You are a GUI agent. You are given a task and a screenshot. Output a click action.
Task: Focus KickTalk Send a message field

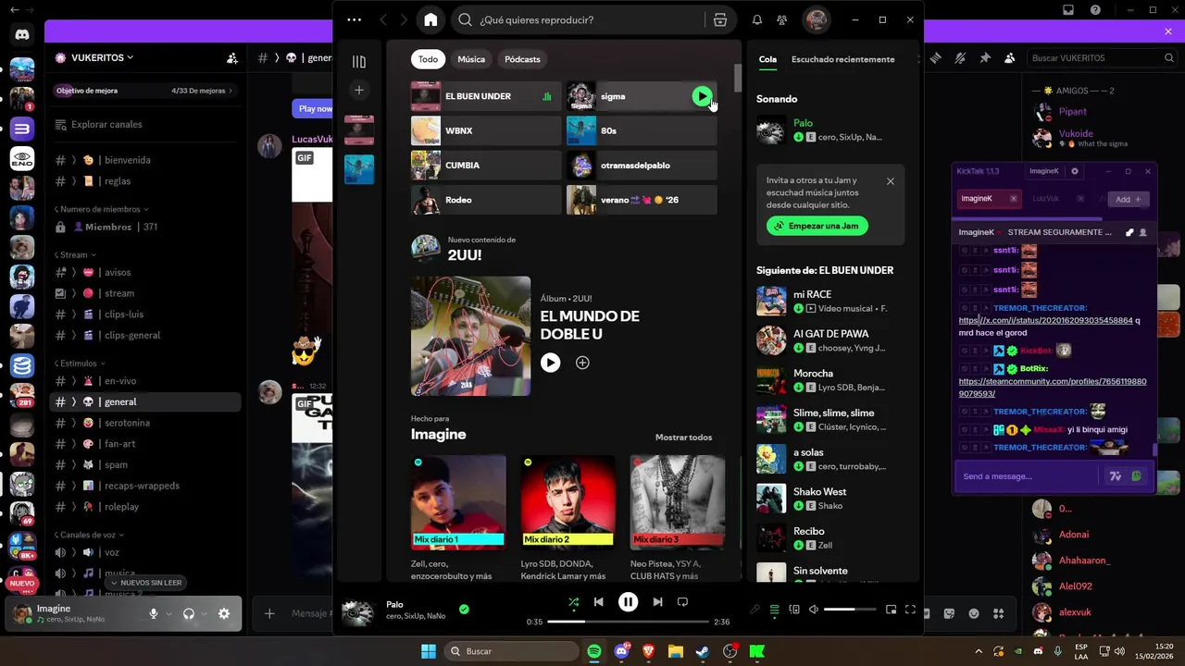(1028, 476)
